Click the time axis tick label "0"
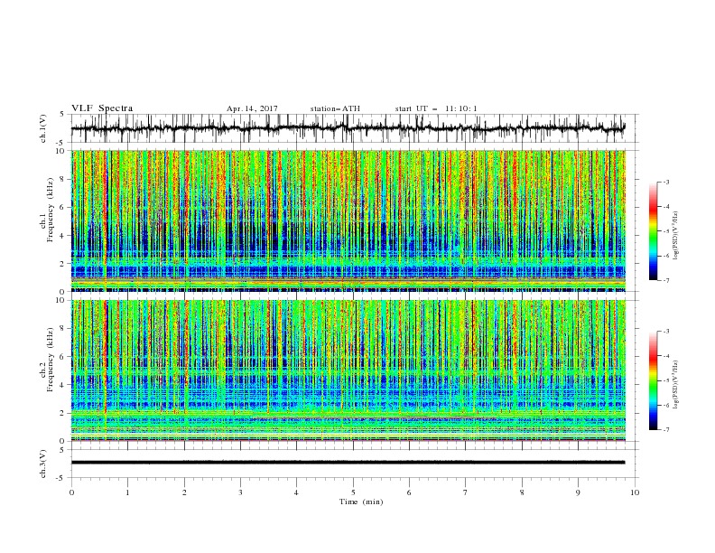Screen dimensions: 715x553 (x=71, y=492)
